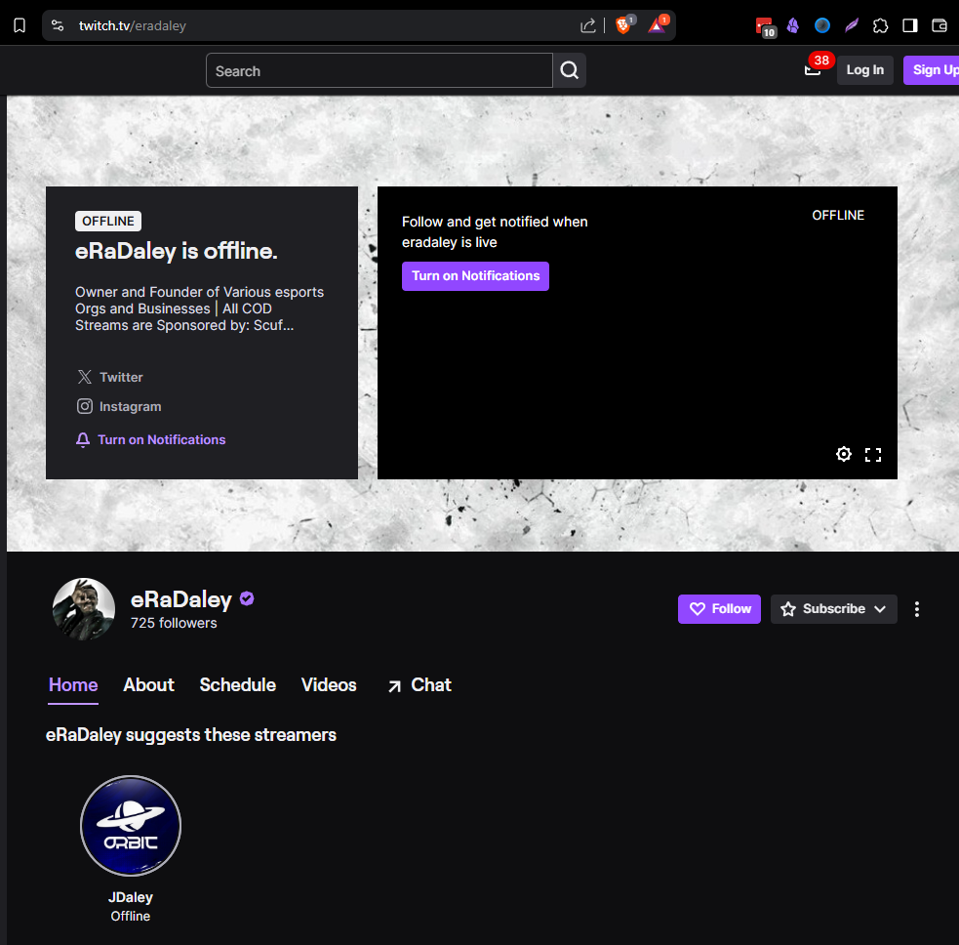Select the Home tab
Image resolution: width=959 pixels, height=945 pixels.
(x=73, y=685)
